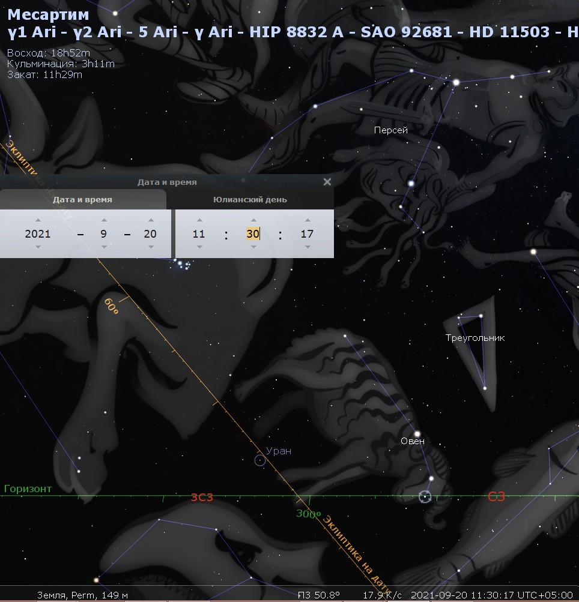Click the Месартим object name heading
579x602 pixels.
[49, 14]
